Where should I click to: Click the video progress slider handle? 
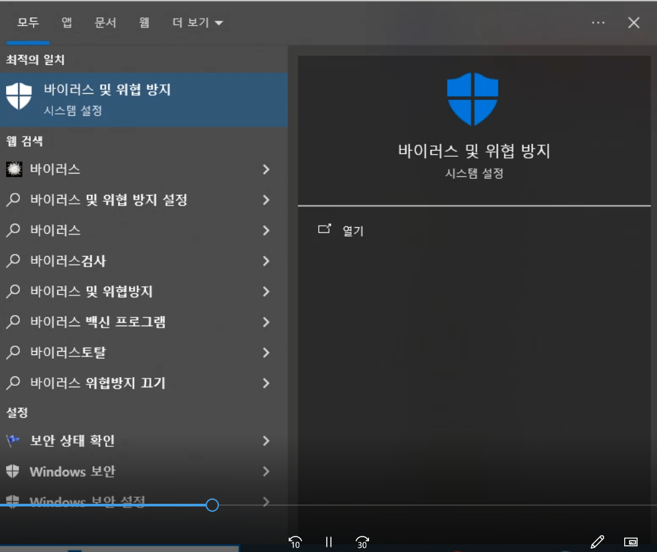coord(212,505)
